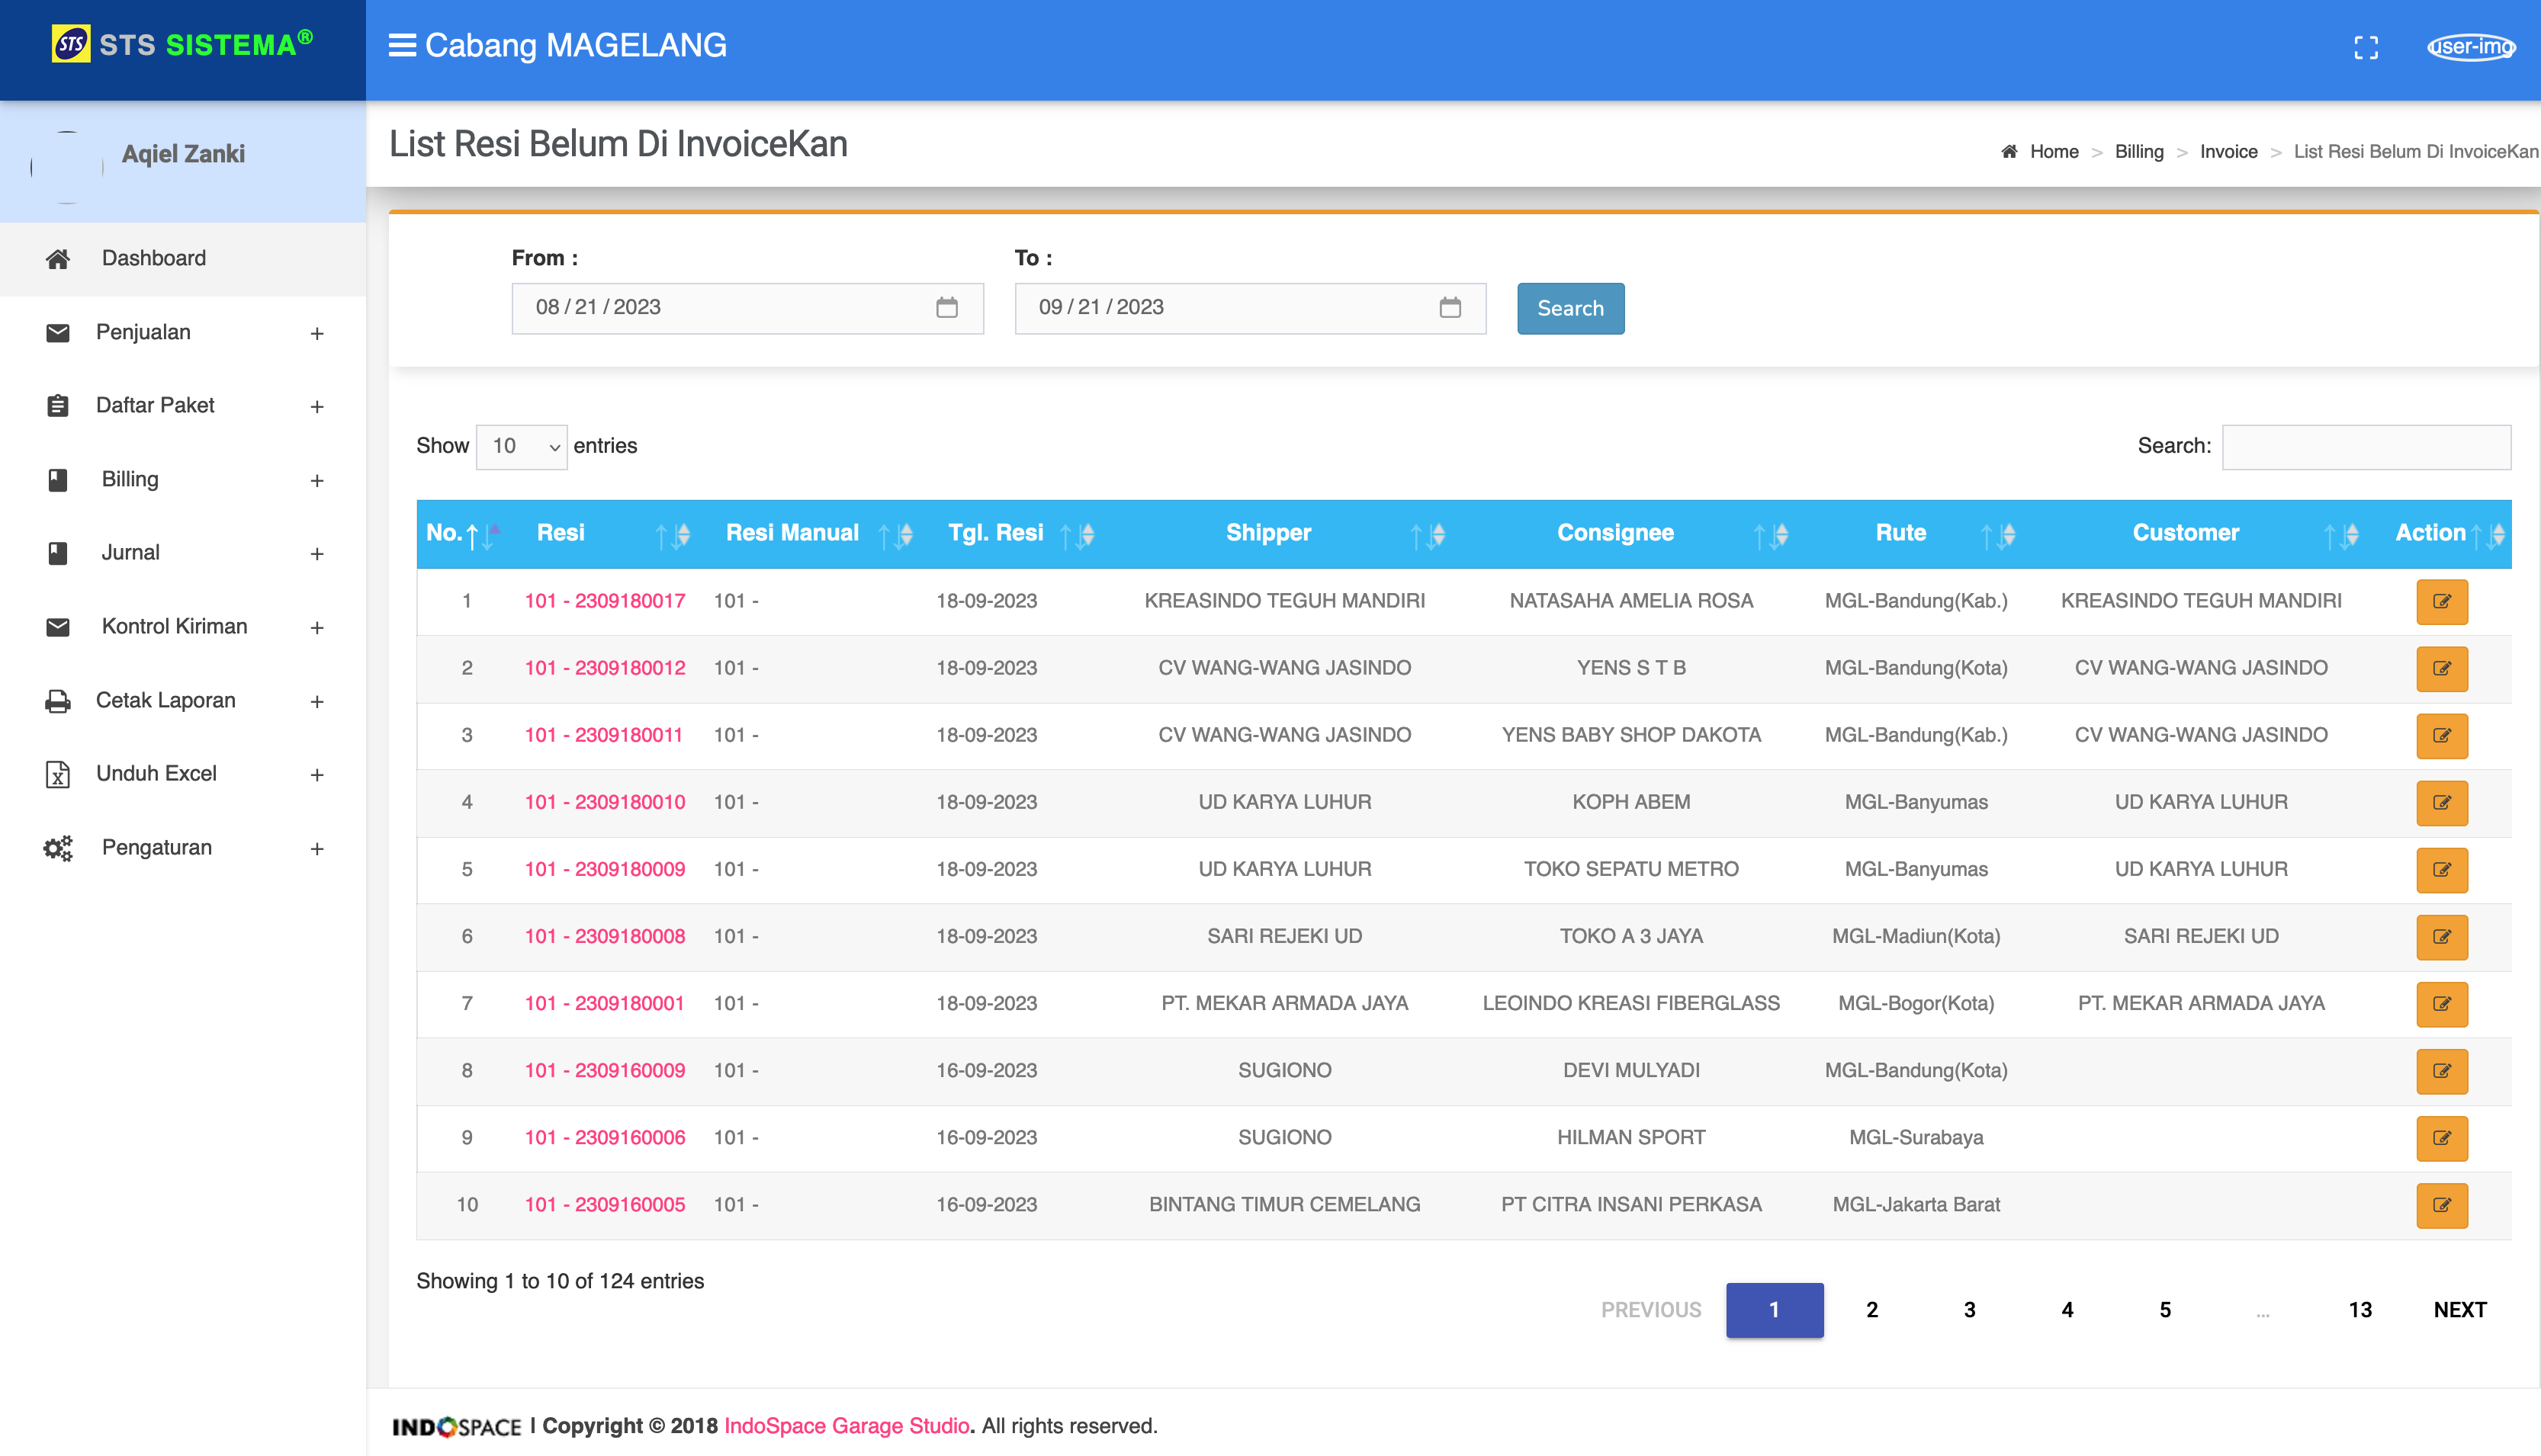This screenshot has width=2541, height=1456.
Task: Expand Daftar Paket submenu plus sign
Action: 317,407
